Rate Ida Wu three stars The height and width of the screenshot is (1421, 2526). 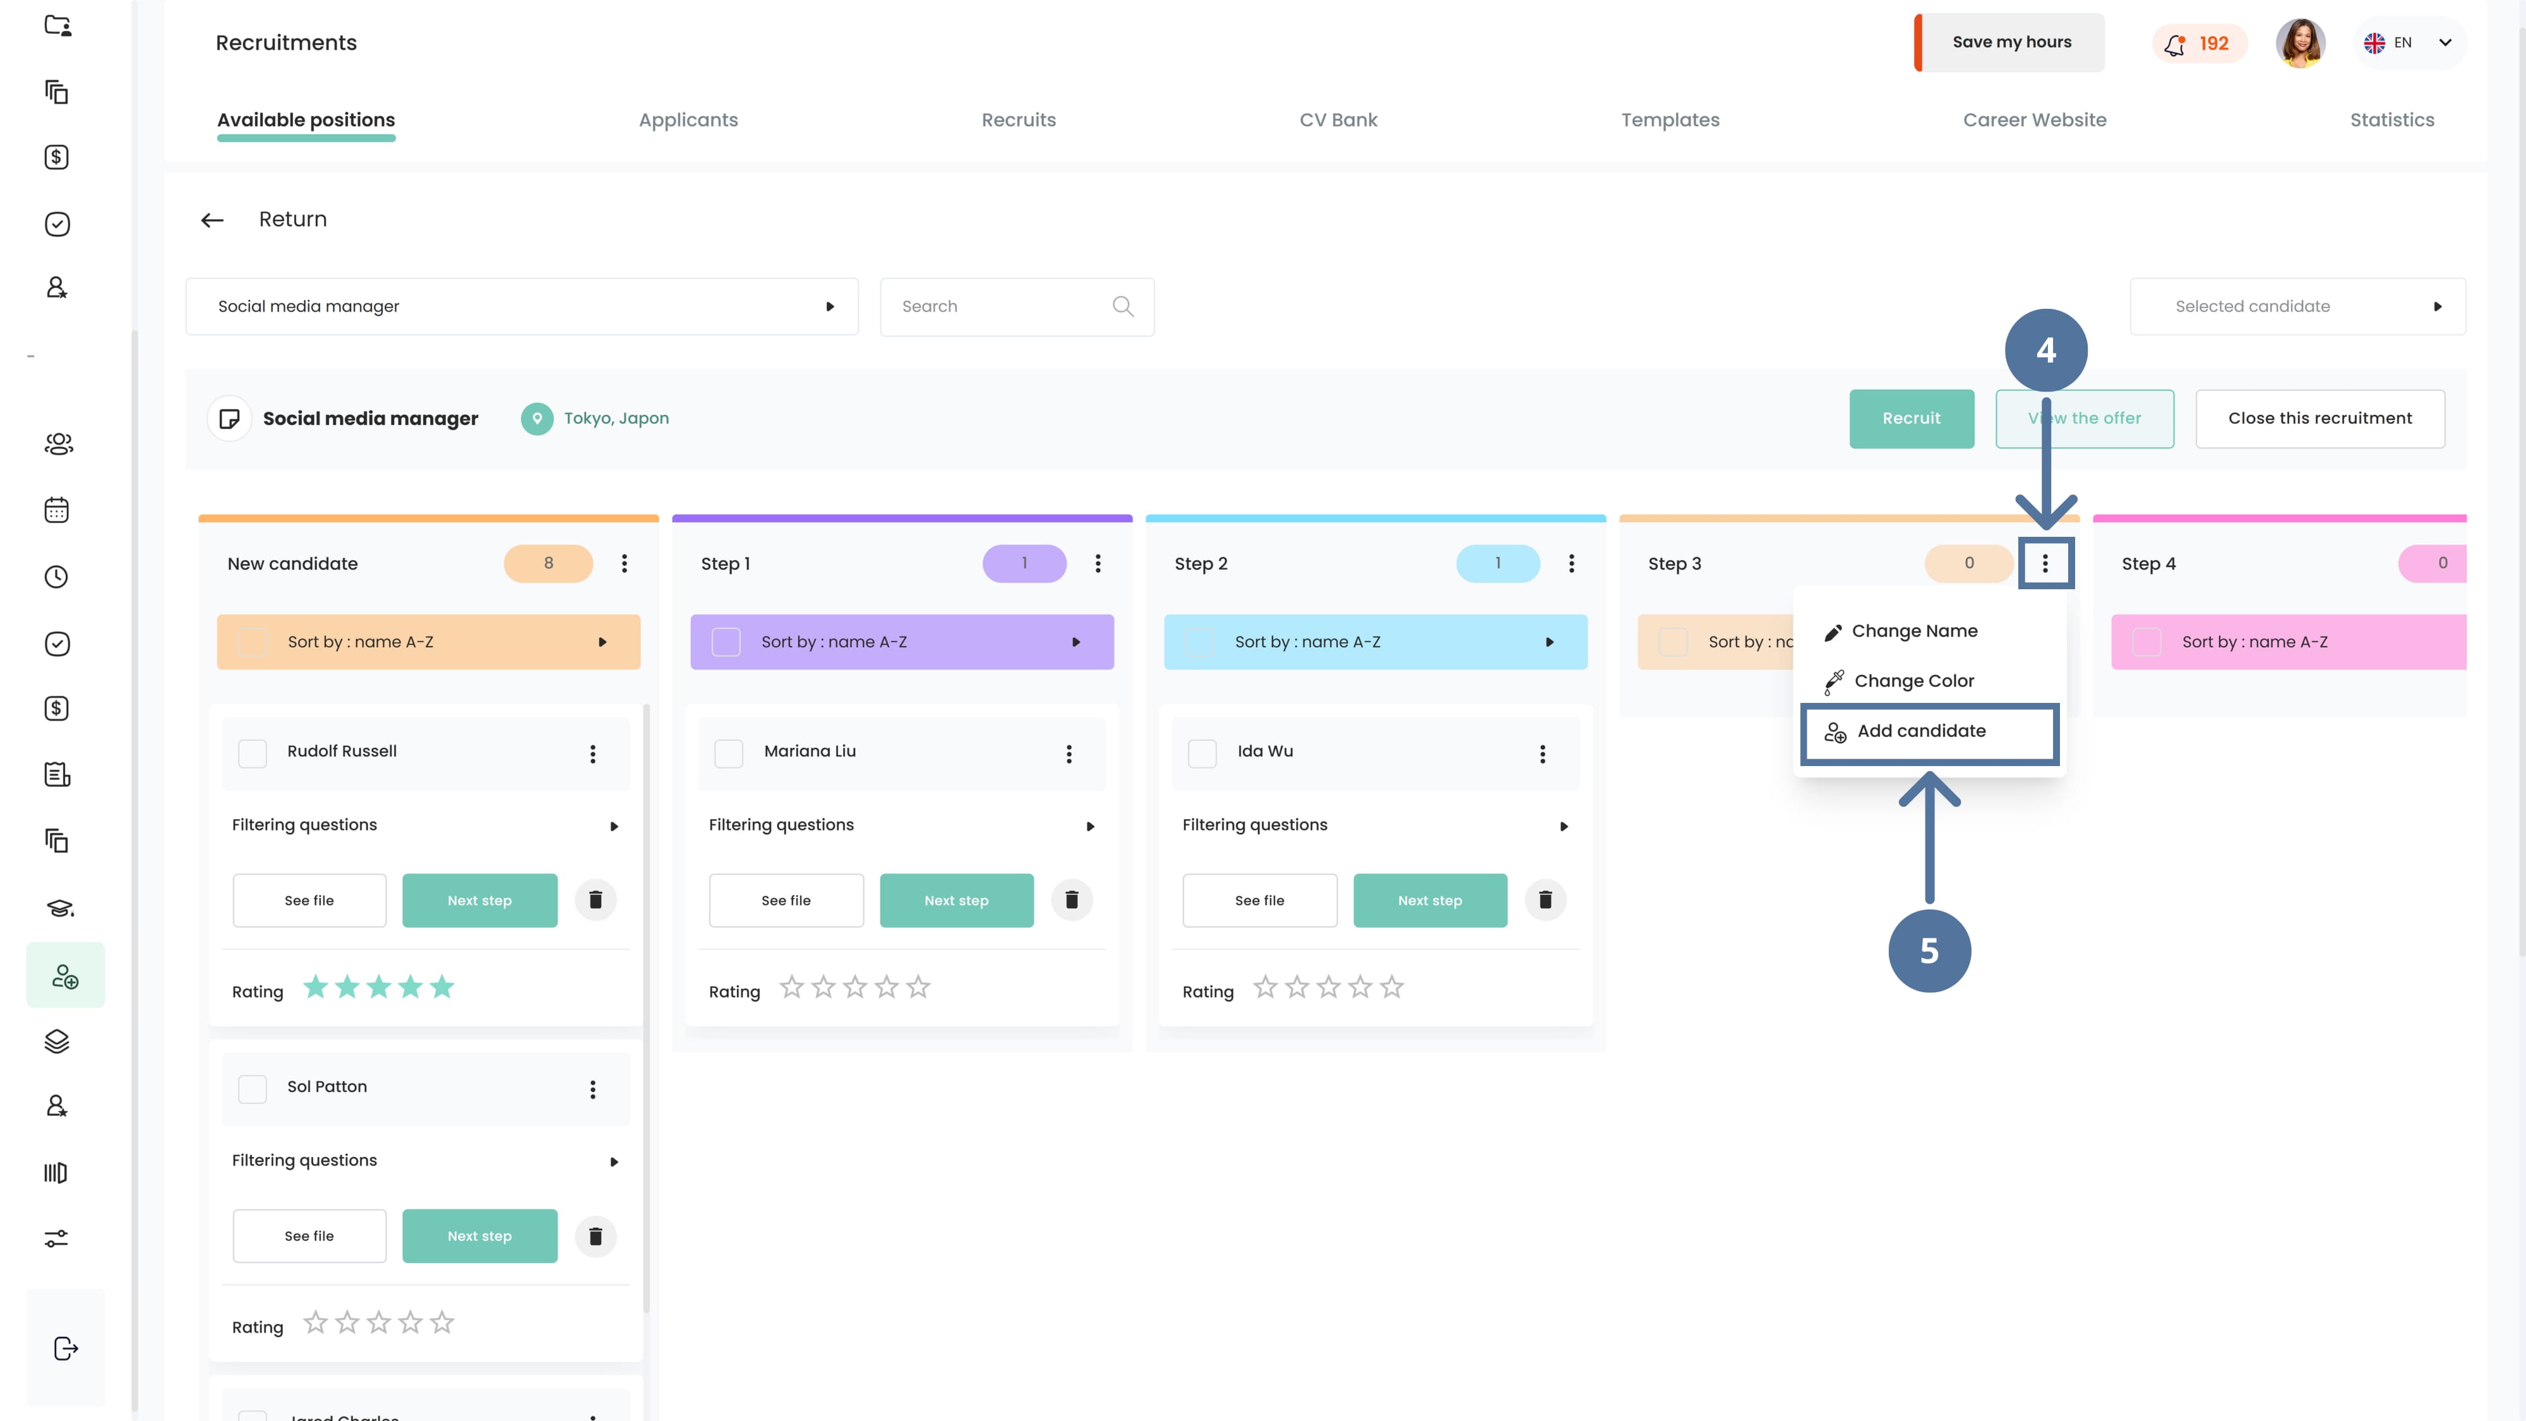(x=1329, y=988)
